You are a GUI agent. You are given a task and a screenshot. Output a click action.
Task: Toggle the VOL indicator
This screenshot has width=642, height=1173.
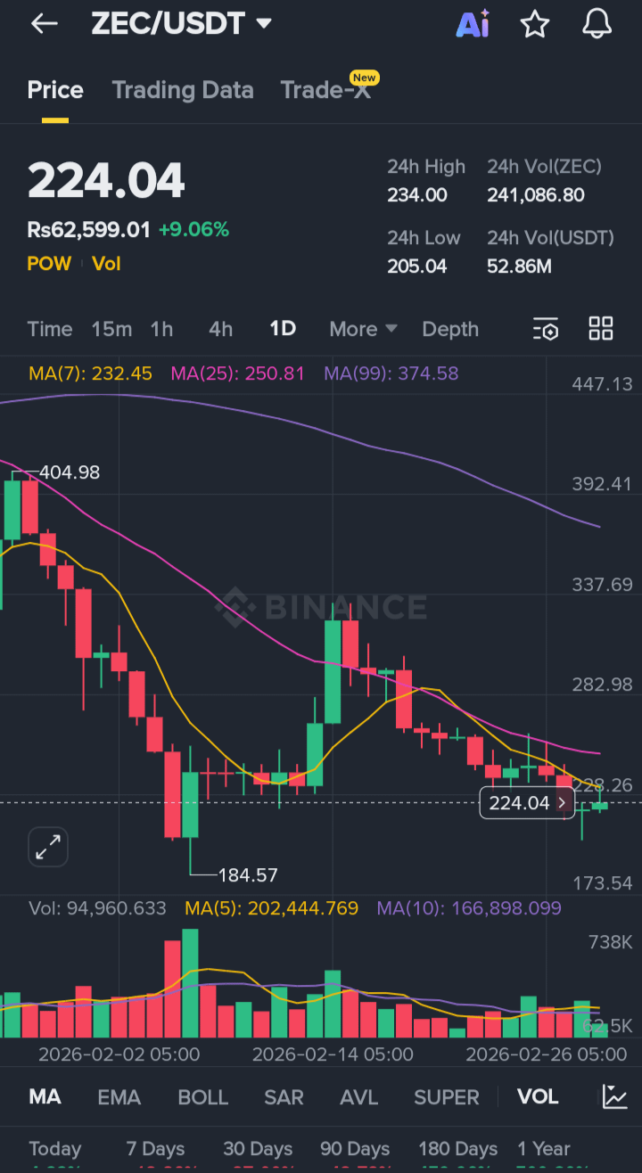[x=539, y=1096]
